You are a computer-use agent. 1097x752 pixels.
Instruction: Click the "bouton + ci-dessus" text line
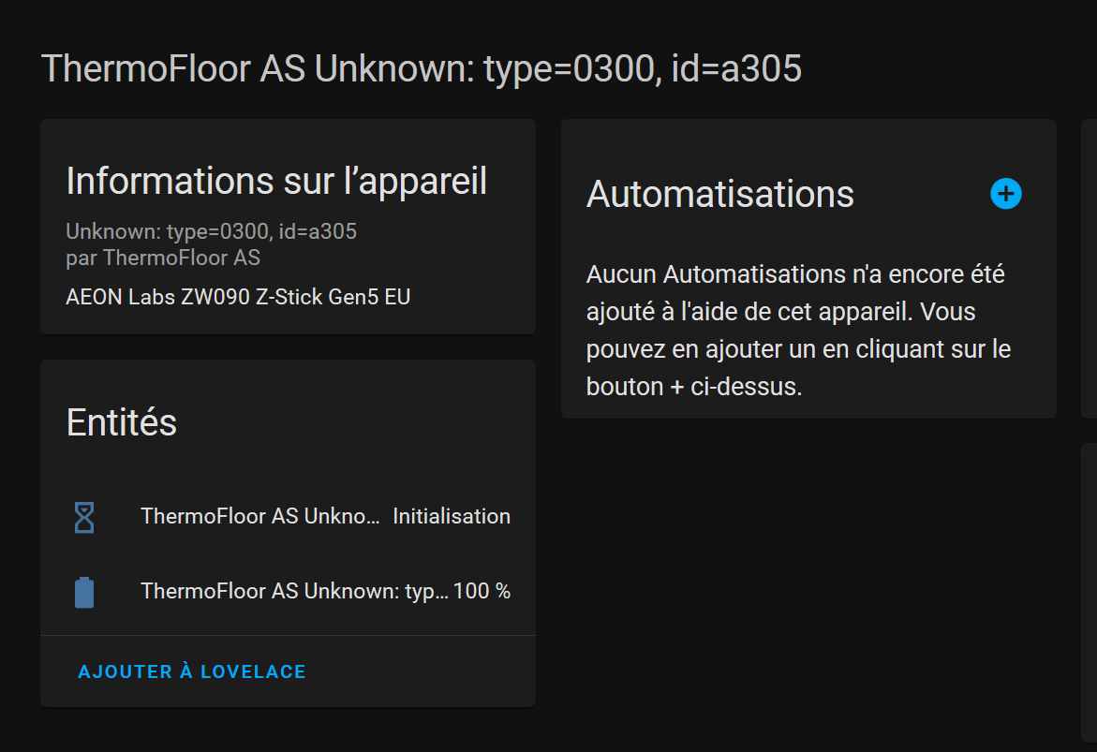pyautogui.click(x=693, y=387)
